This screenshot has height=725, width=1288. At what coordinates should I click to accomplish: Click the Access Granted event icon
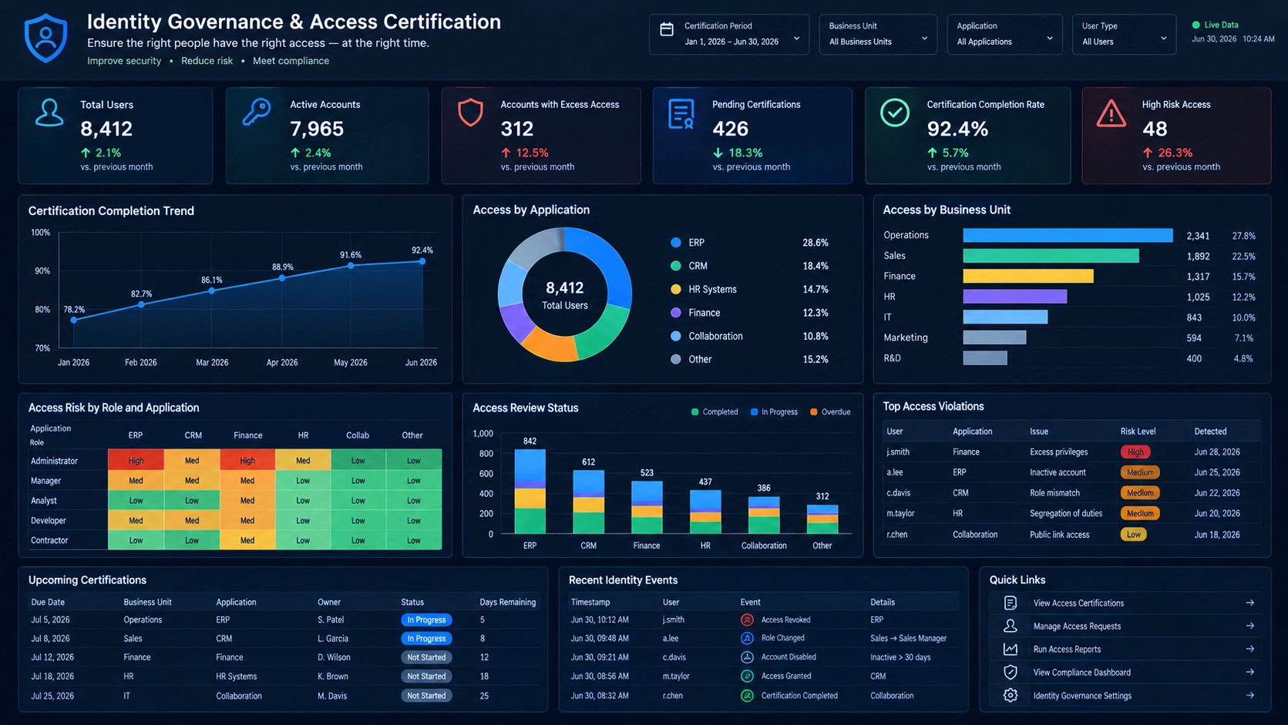(x=747, y=676)
